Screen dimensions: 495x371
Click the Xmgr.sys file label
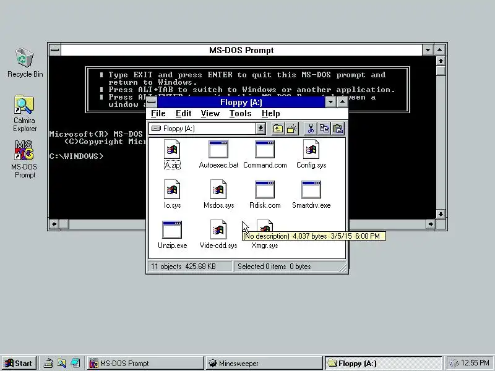[x=265, y=245]
